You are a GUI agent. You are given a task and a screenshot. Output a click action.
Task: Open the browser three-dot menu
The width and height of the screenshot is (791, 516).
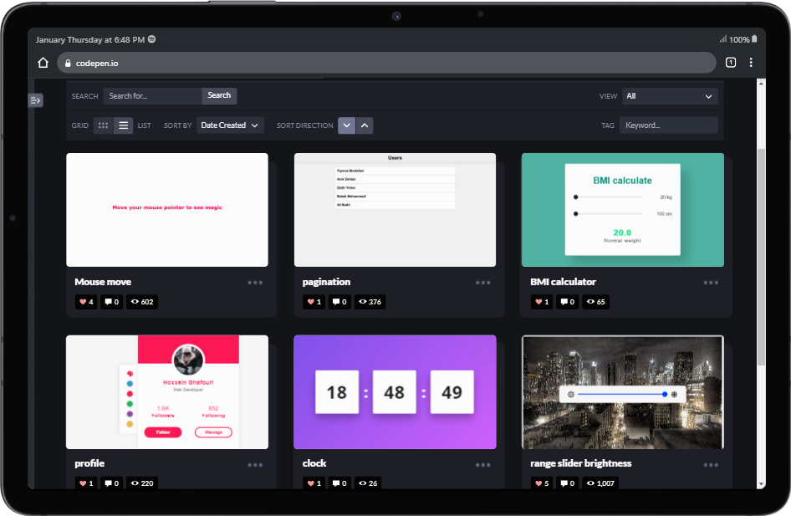pyautogui.click(x=751, y=63)
